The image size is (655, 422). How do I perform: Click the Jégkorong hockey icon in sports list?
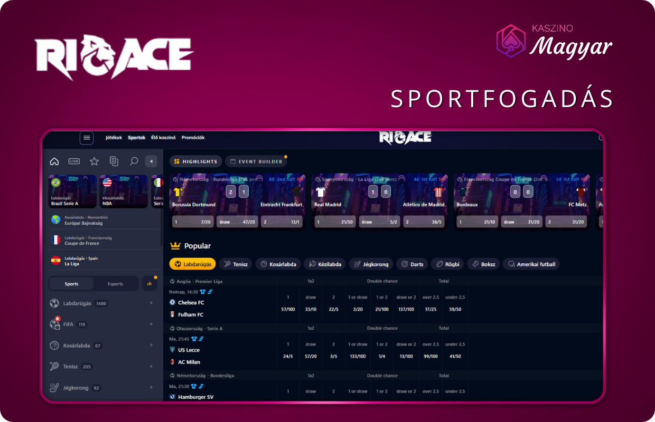54,388
